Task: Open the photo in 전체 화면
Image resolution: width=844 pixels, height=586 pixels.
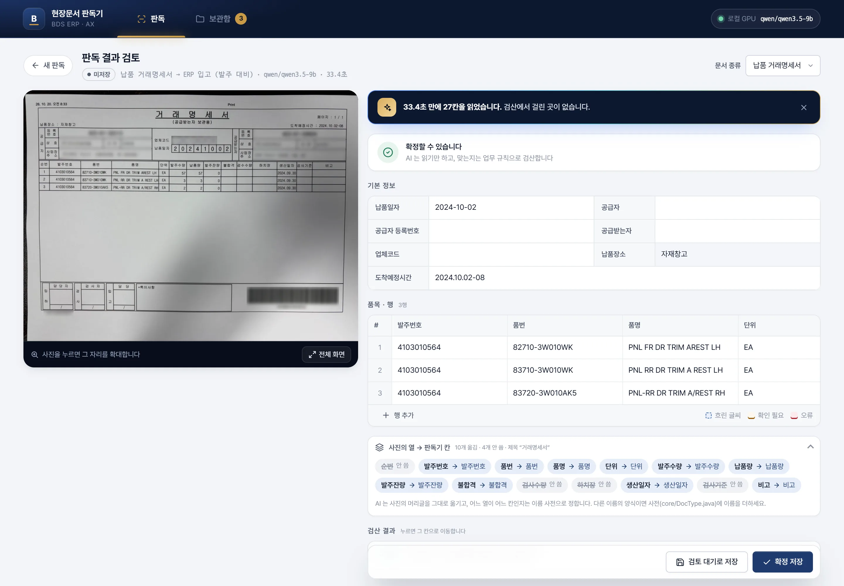Action: click(326, 354)
